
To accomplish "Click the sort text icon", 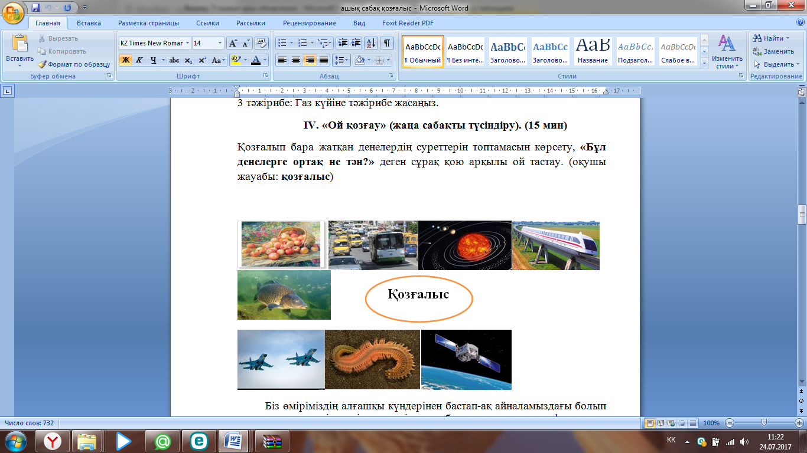I will point(371,43).
